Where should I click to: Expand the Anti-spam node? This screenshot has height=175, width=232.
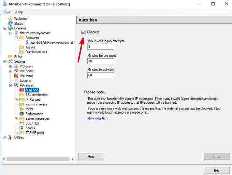tap(11, 71)
